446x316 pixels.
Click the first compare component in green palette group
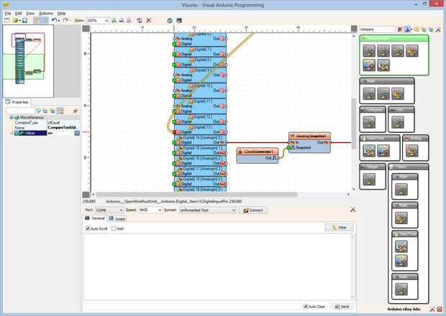point(369,51)
